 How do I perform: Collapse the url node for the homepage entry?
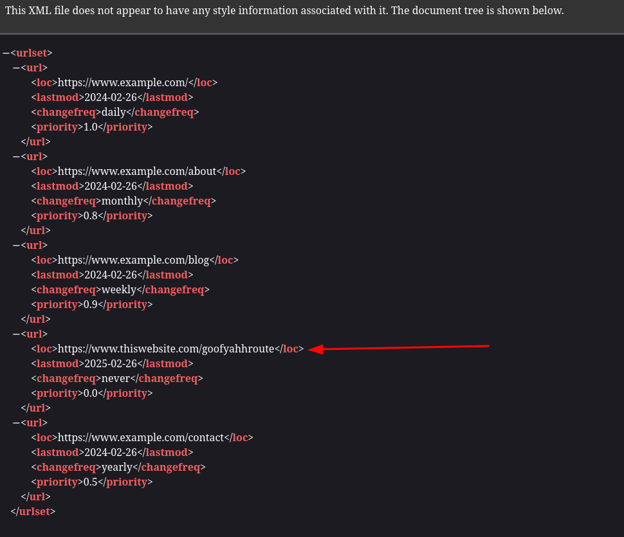(16, 68)
